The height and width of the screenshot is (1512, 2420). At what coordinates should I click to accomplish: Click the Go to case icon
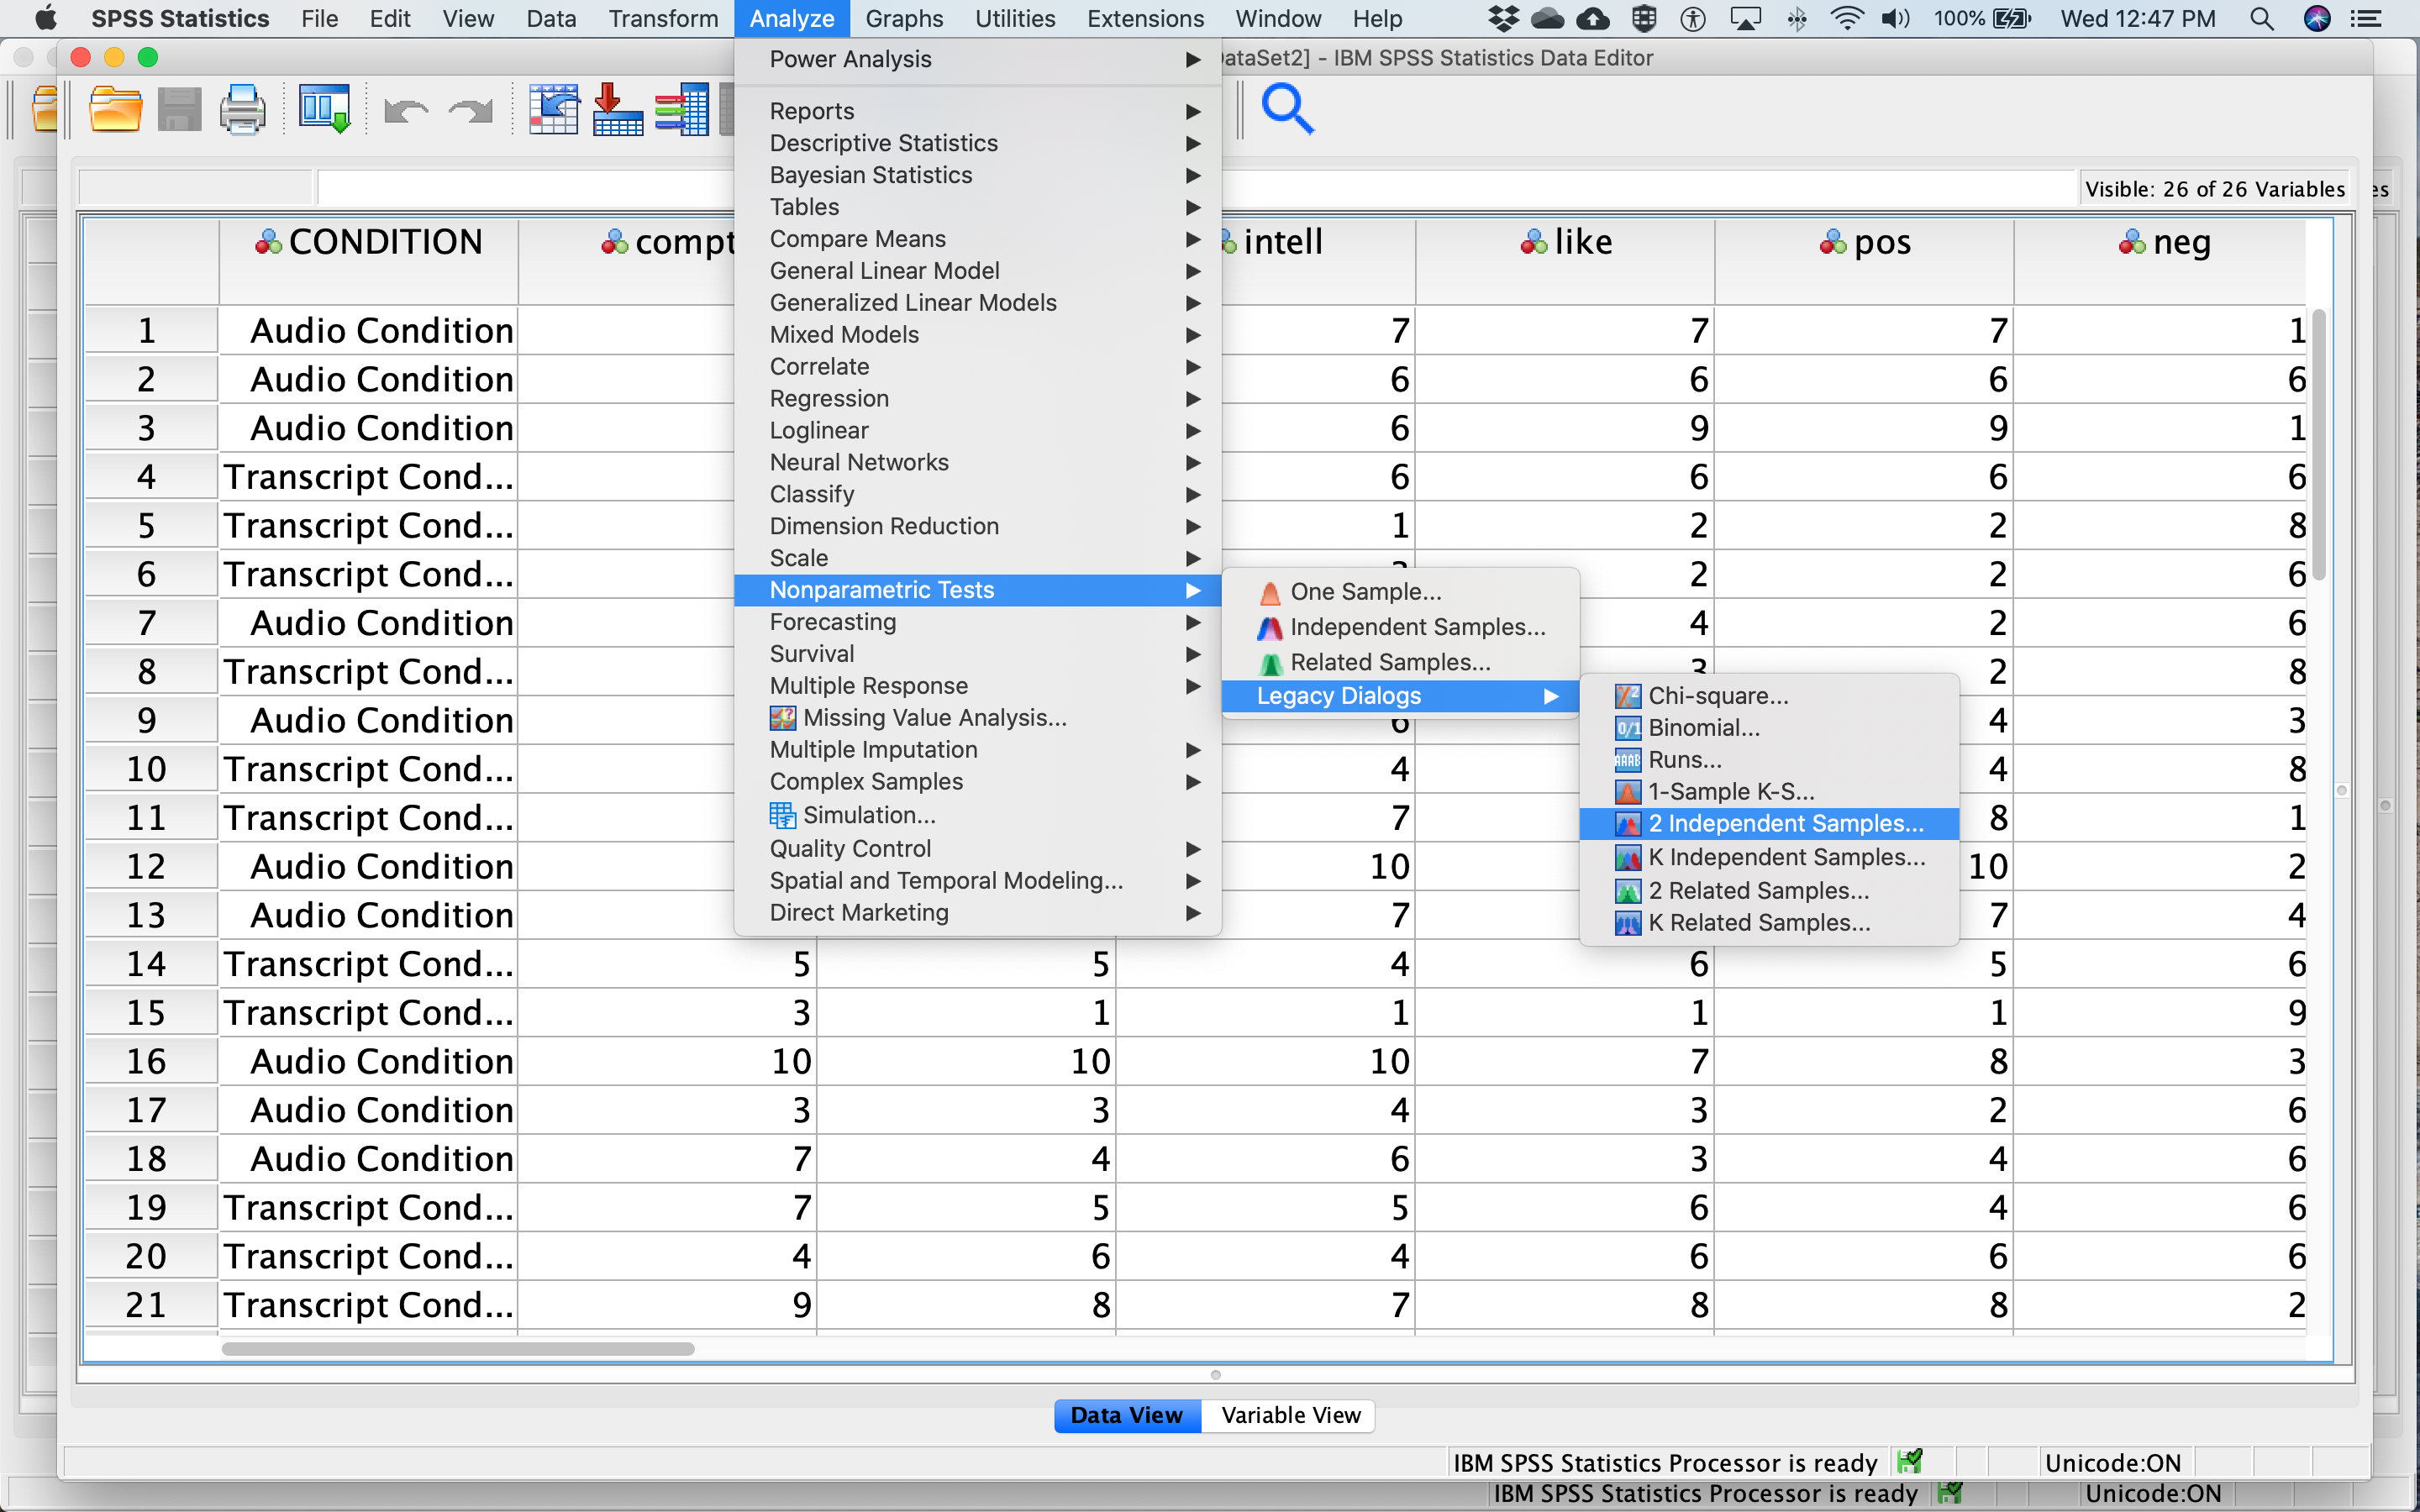[x=554, y=109]
